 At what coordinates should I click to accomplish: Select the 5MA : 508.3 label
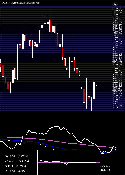coord(16,166)
